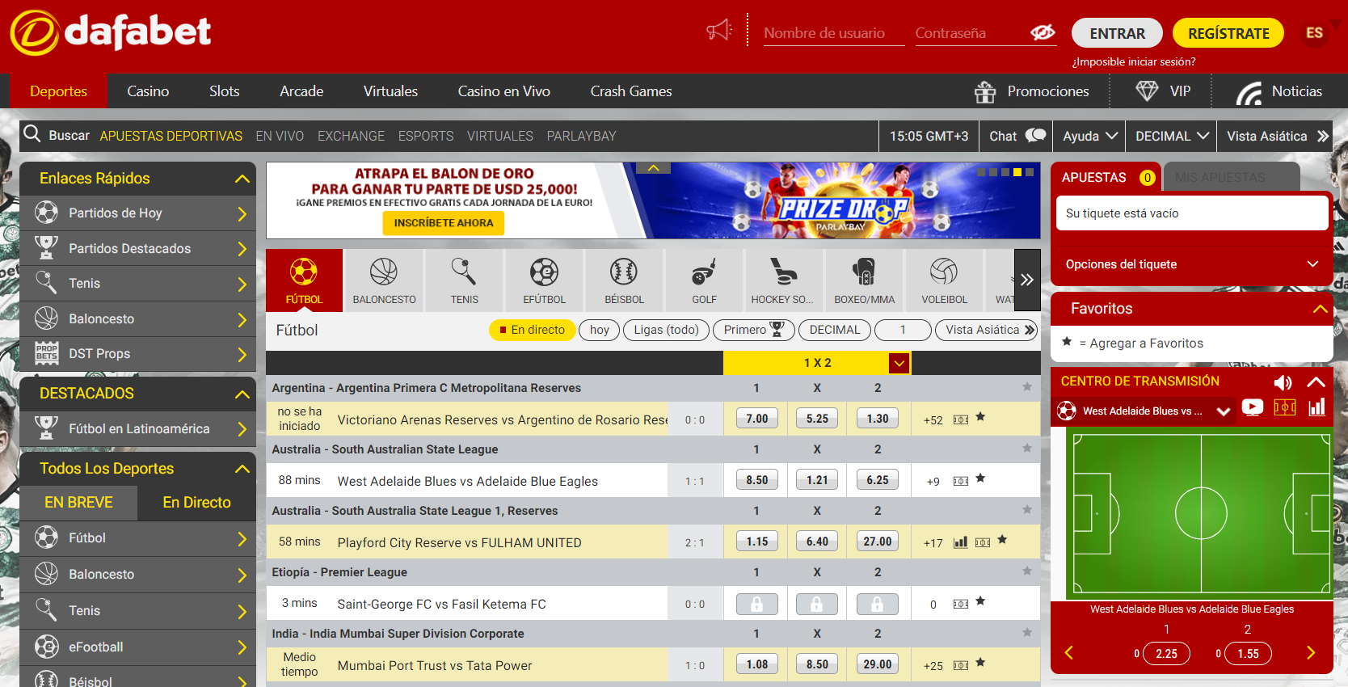Viewport: 1348px width, 687px height.
Task: Open the Ayuda dropdown
Action: point(1089,136)
